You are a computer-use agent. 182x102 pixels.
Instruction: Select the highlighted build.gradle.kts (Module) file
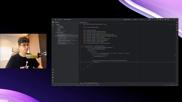(x=67, y=36)
